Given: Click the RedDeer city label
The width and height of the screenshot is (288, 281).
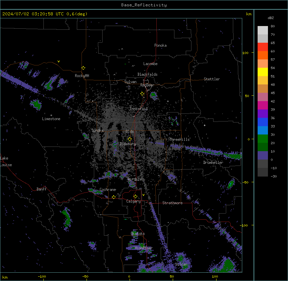Looking at the screenshot, I should [147, 85].
